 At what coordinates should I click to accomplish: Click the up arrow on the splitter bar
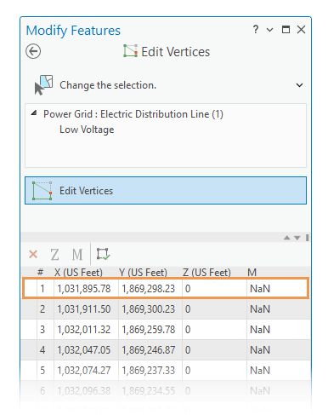pos(287,238)
